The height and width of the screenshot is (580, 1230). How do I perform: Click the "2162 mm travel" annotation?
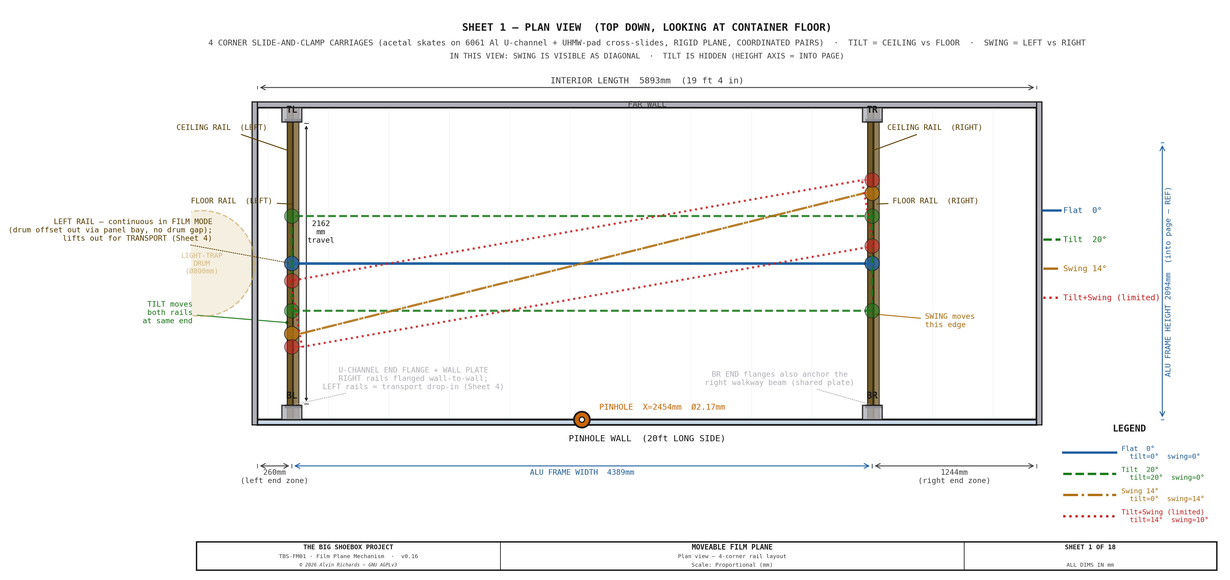pos(321,232)
